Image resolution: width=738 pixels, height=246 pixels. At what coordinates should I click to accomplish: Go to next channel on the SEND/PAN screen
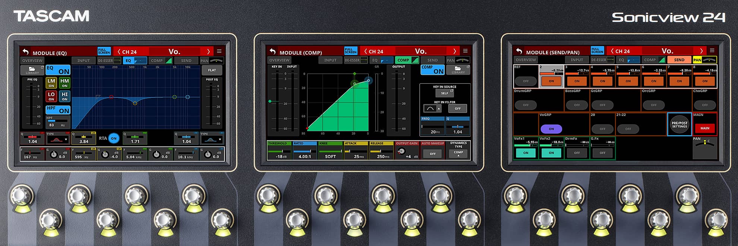701,51
